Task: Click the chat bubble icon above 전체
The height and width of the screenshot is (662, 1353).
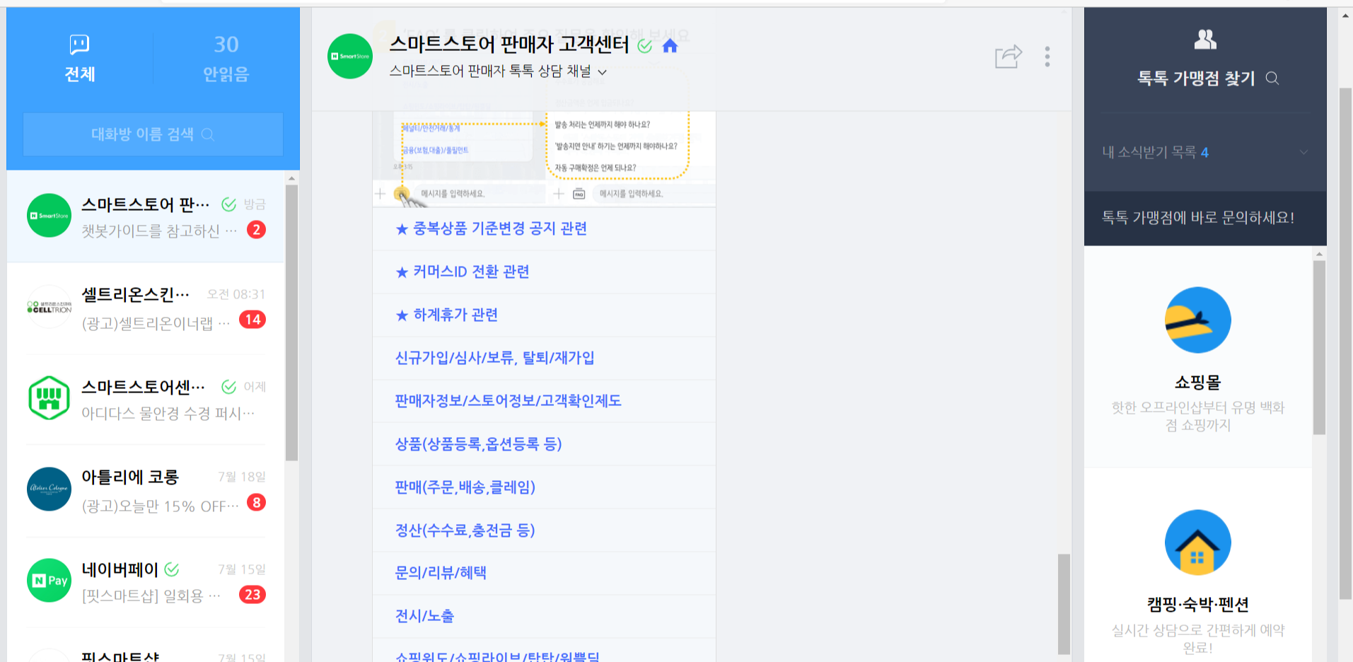Action: click(x=79, y=45)
